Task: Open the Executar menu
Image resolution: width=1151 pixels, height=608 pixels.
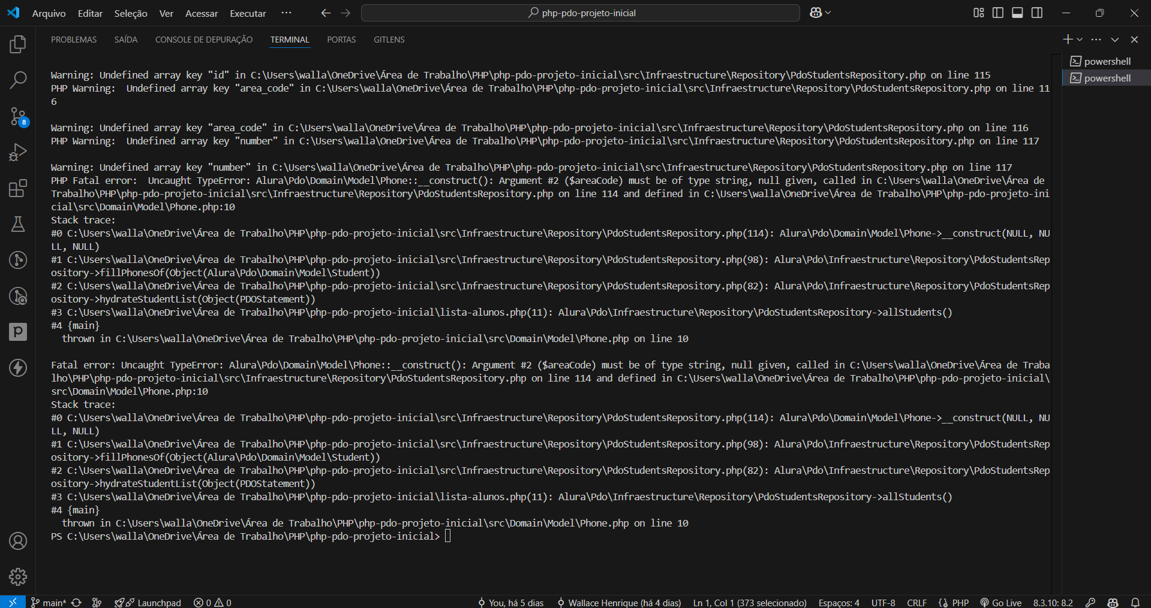Action: [248, 13]
